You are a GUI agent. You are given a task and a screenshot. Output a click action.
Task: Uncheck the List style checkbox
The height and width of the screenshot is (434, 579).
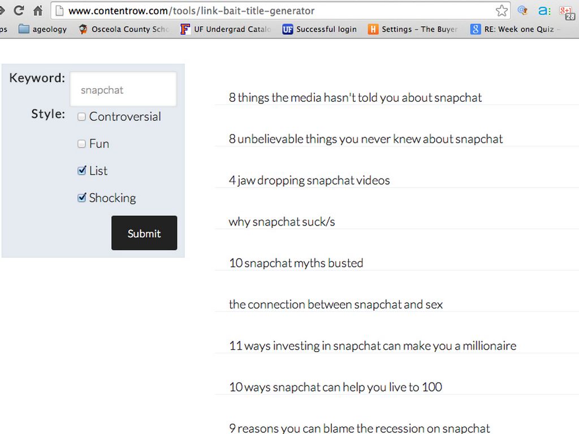[82, 171]
